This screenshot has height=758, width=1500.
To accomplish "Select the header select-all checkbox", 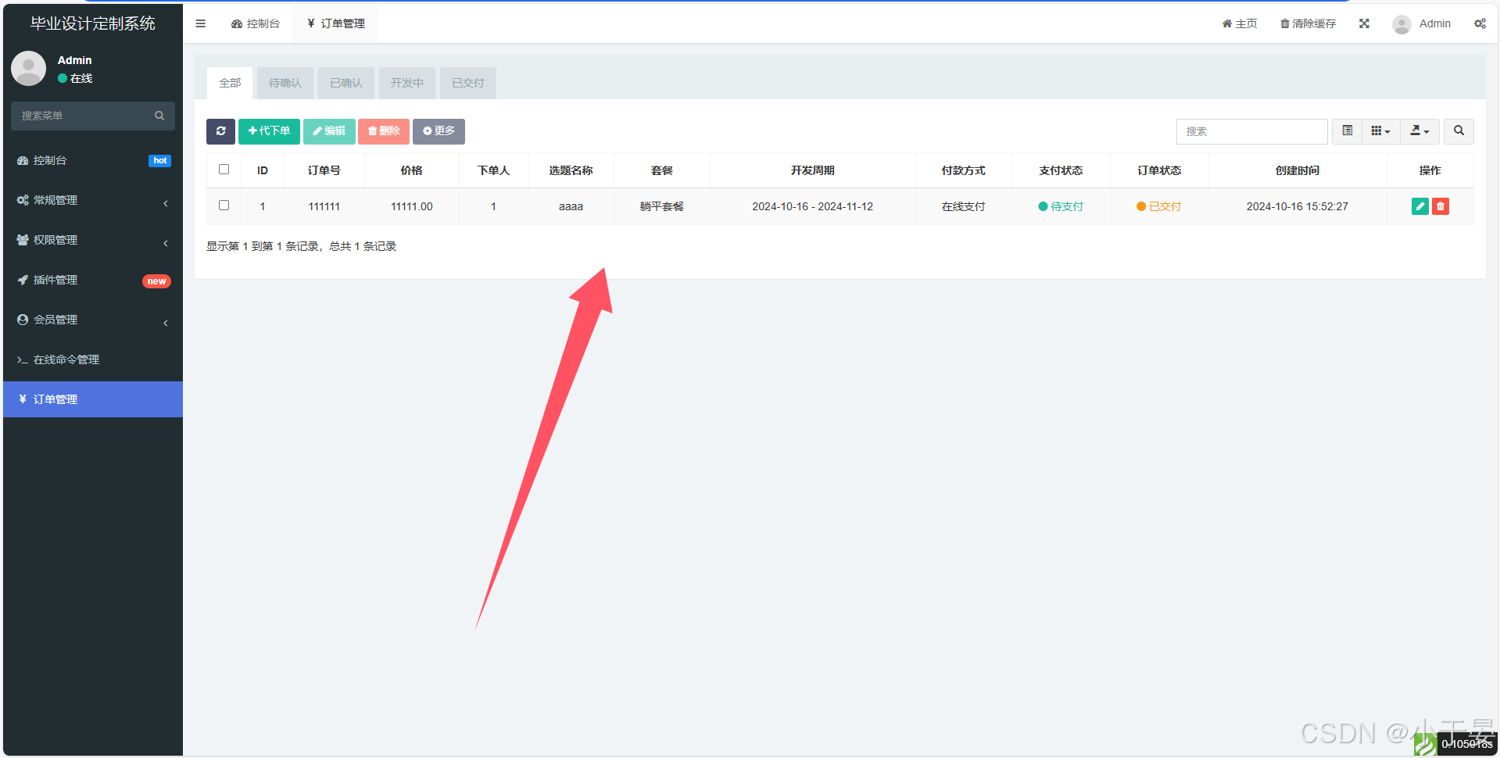I will (x=224, y=170).
